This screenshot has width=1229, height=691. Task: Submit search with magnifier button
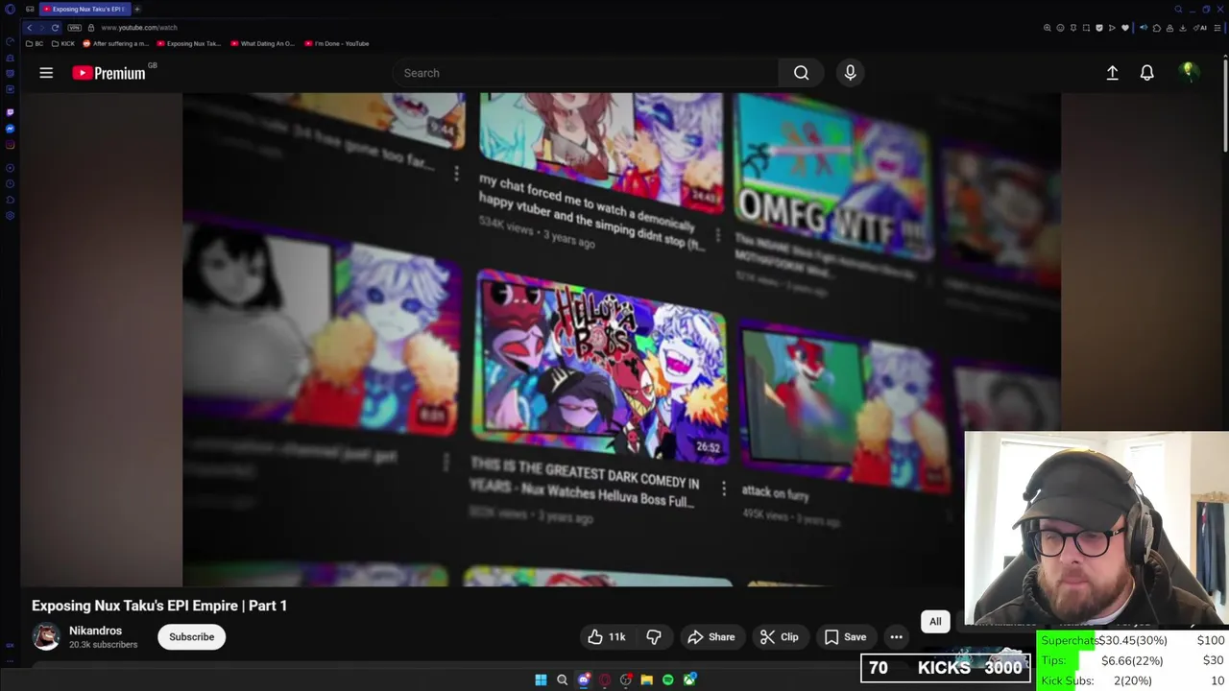[x=801, y=73]
